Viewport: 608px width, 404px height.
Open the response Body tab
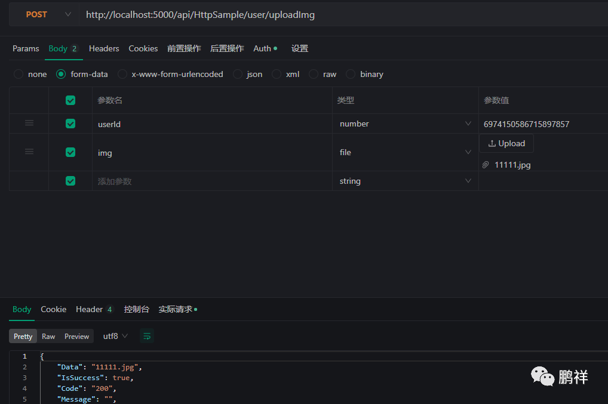pyautogui.click(x=22, y=309)
